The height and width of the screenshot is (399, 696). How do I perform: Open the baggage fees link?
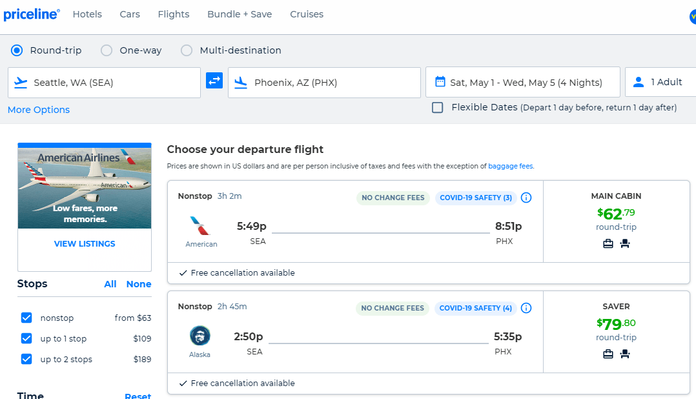[511, 166]
